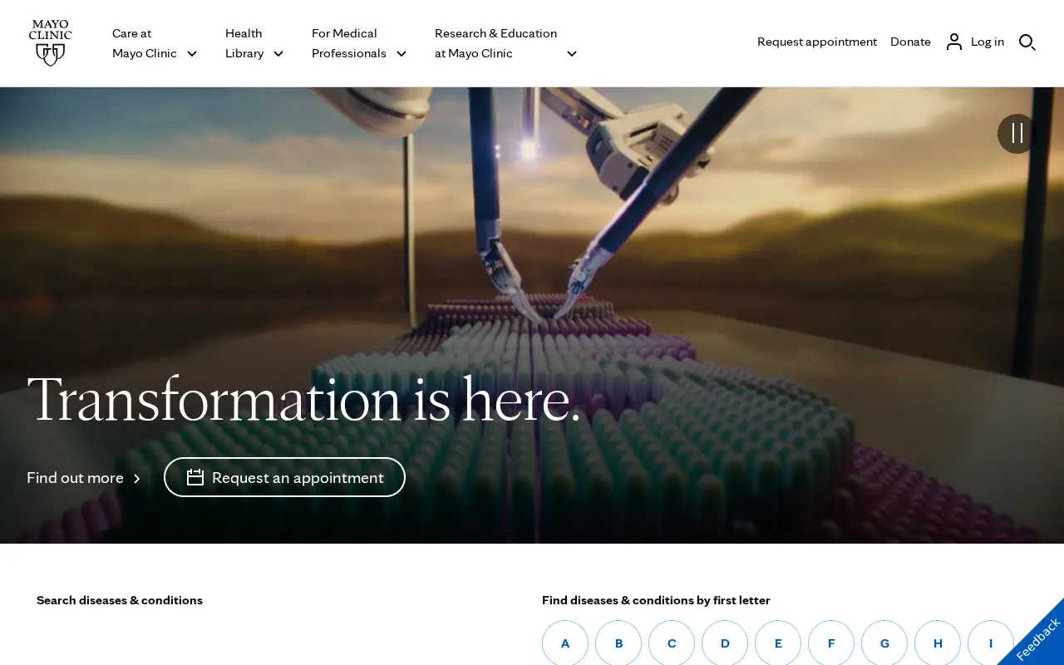Click the 'Transformation is here.' headline
Image resolution: width=1064 pixels, height=665 pixels.
[x=303, y=400]
